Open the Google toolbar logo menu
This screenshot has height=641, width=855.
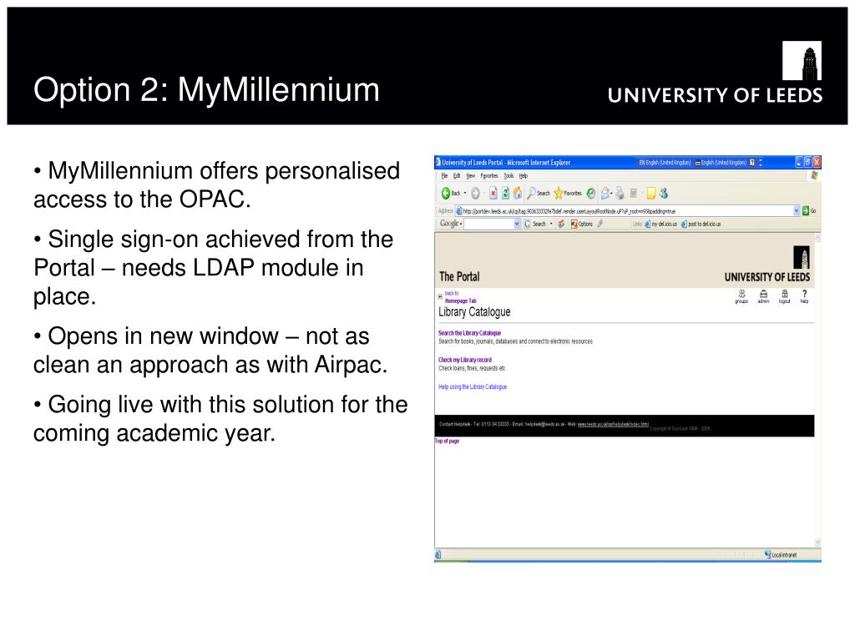tap(450, 224)
